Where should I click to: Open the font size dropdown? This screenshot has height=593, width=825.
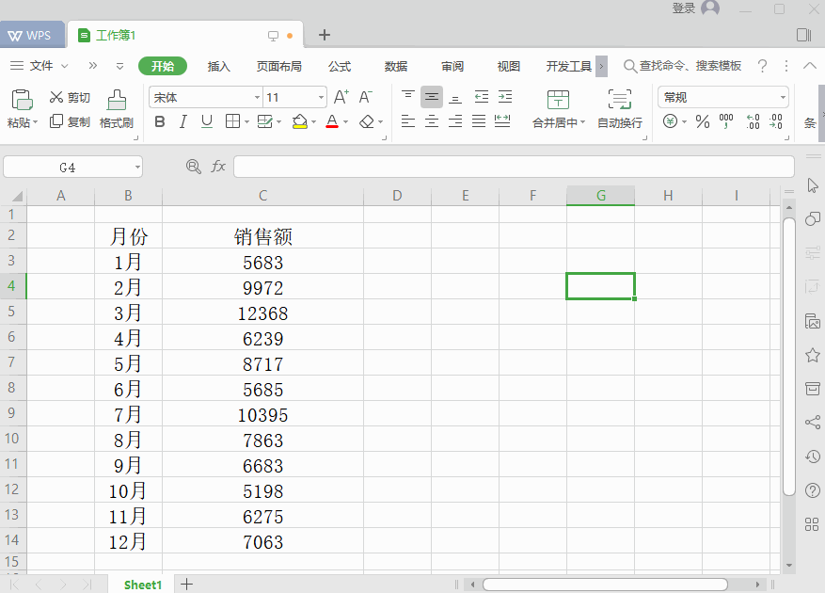point(321,96)
